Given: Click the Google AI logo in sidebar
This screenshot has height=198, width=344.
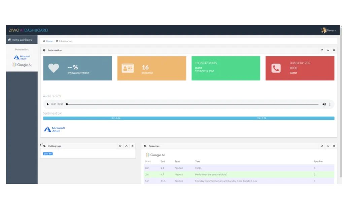Looking at the screenshot, I should tap(22, 65).
